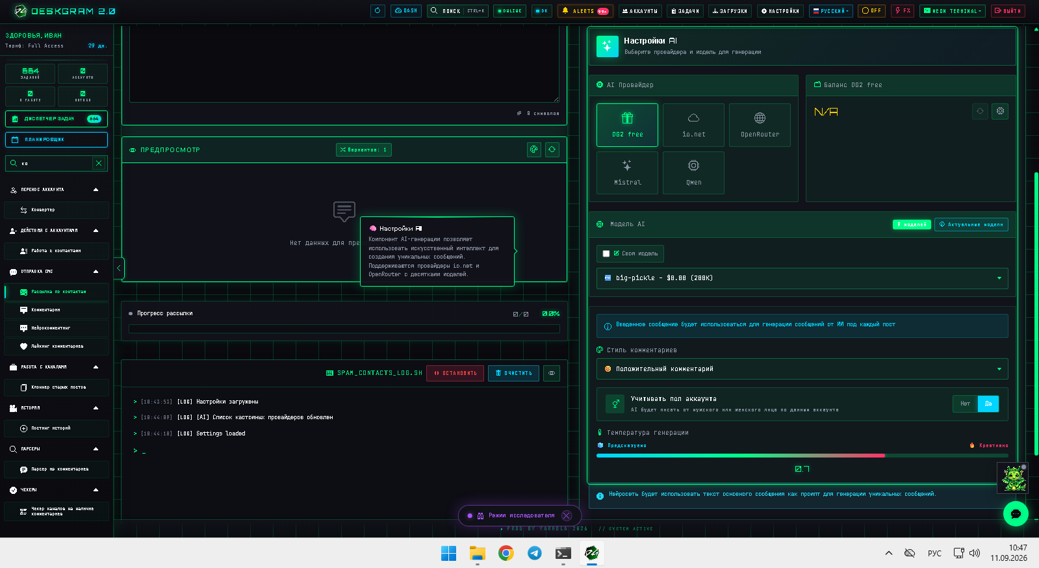The image size is (1039, 568).
Task: Open the DASH dashboard button
Action: 406,11
